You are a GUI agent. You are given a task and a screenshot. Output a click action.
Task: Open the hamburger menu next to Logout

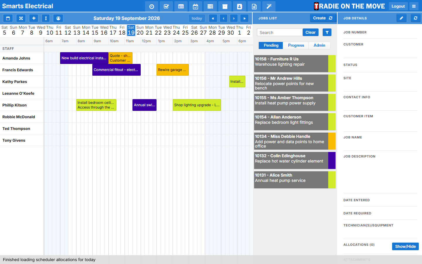click(414, 6)
